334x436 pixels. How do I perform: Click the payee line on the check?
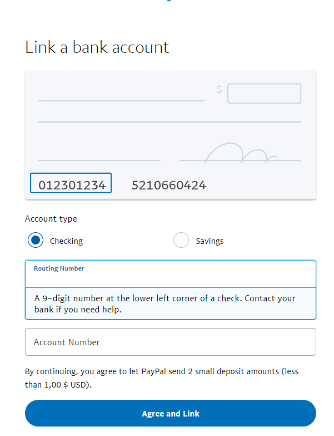121,101
